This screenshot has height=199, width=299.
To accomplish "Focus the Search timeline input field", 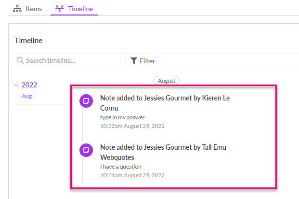I will tap(70, 60).
